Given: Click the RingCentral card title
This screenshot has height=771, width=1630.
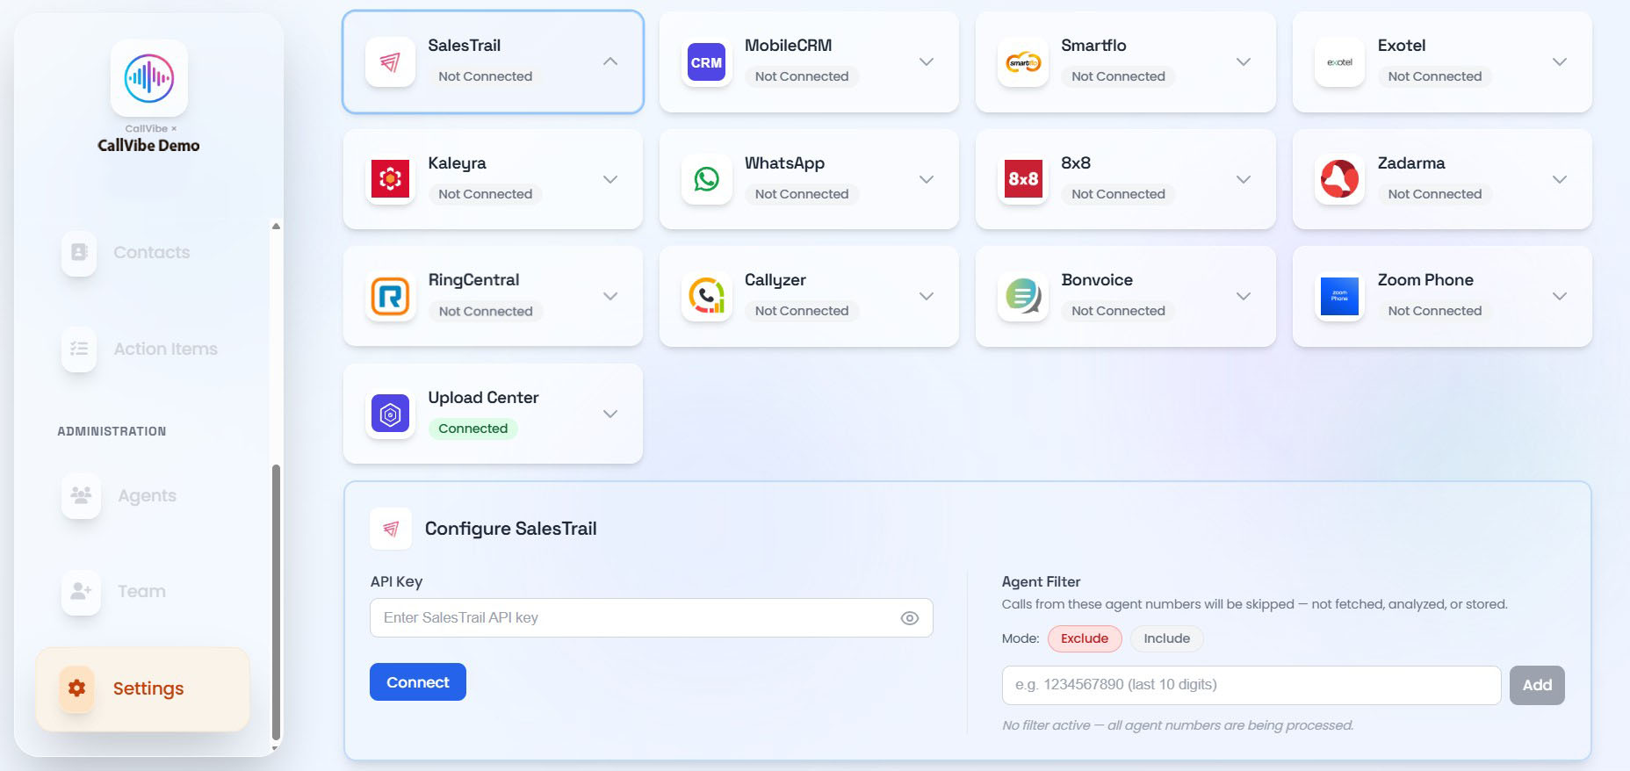Looking at the screenshot, I should click(x=474, y=280).
